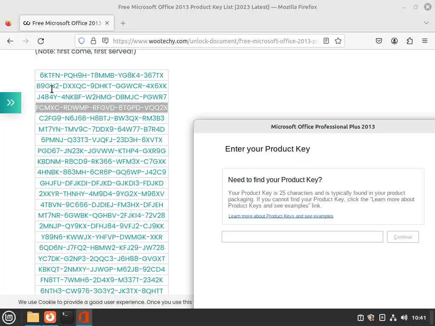Open the clock showing 10:41
435x326 pixels.
click(418, 318)
